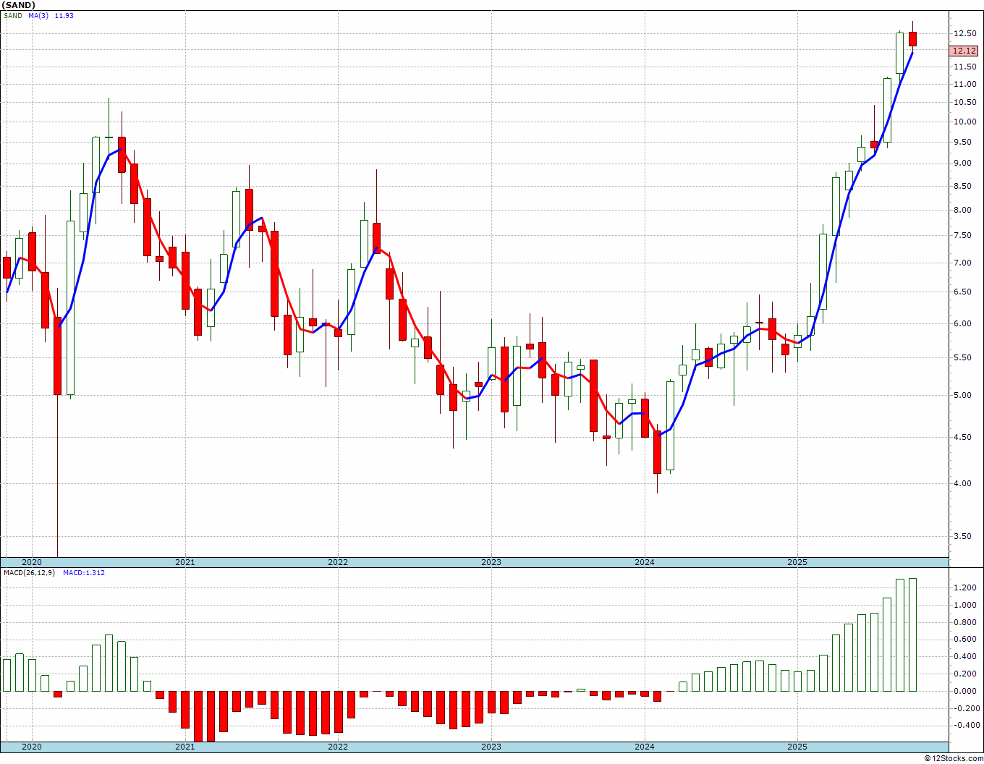
Task: Click "2025" on the price chart time axis
Action: click(797, 562)
